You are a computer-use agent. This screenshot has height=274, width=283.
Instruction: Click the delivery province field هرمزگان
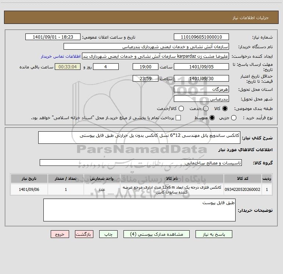click(x=201, y=89)
